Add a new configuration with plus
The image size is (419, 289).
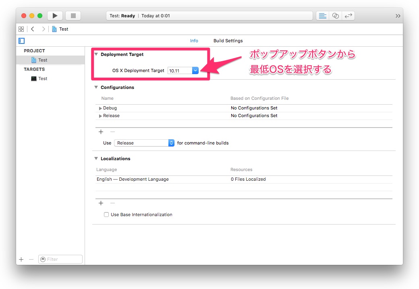click(101, 132)
